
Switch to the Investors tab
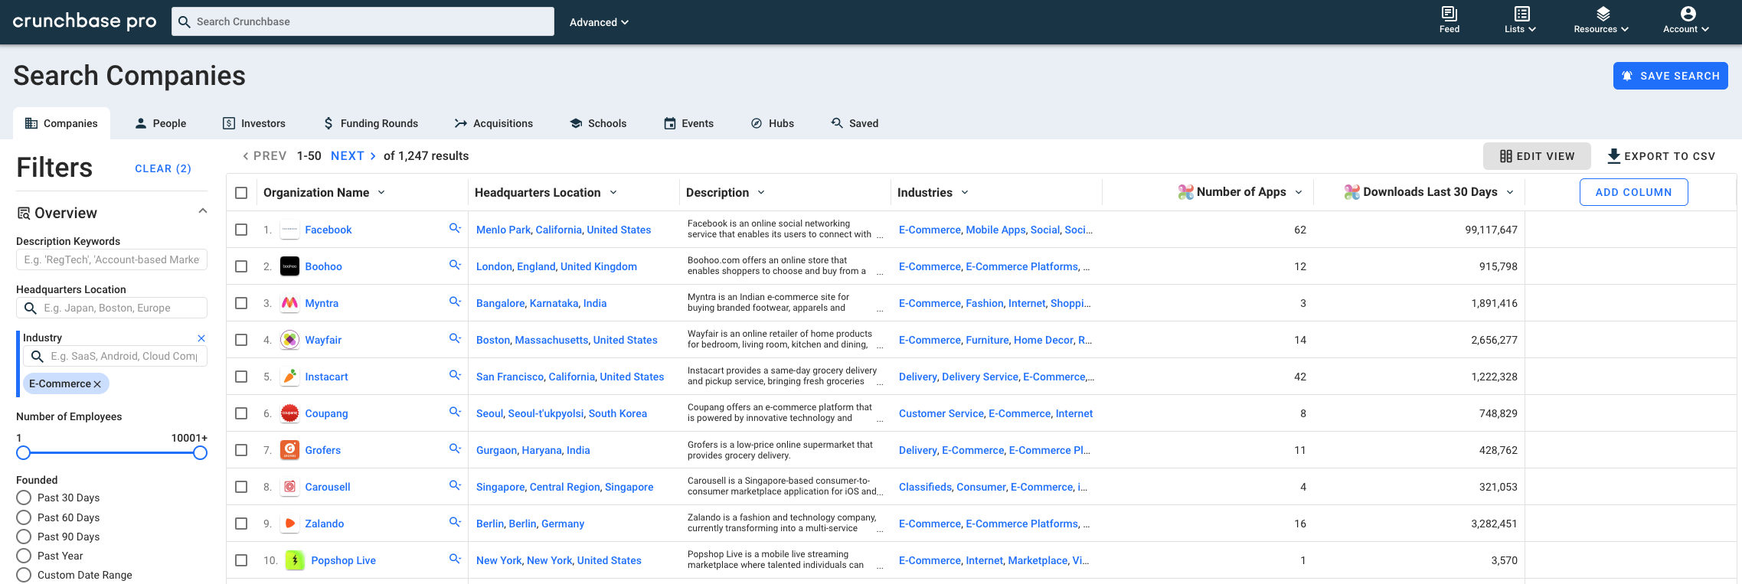click(253, 123)
